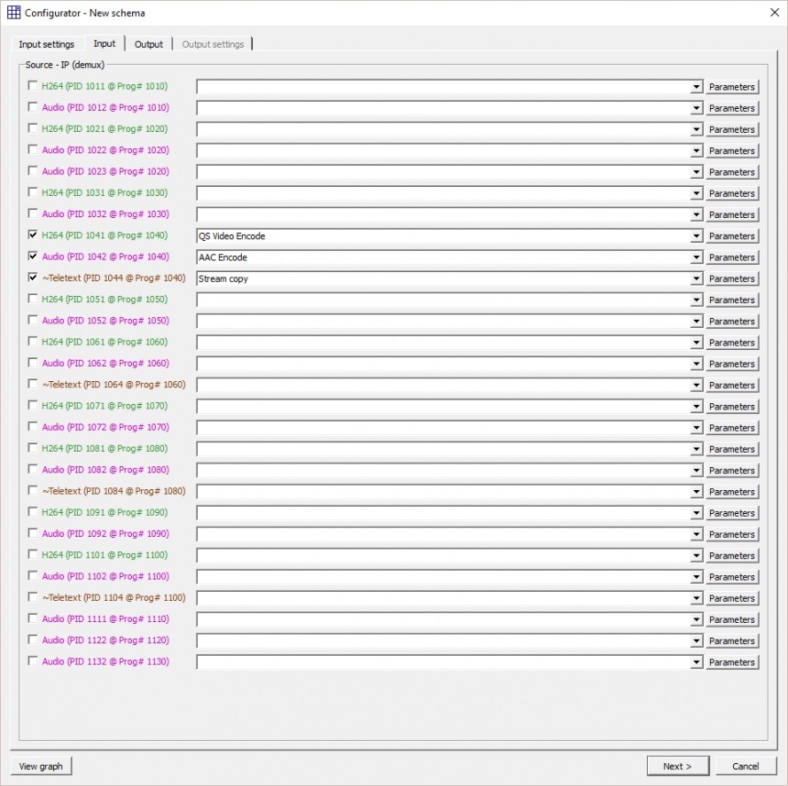Image resolution: width=788 pixels, height=786 pixels.
Task: Click the Next > button
Action: (678, 766)
